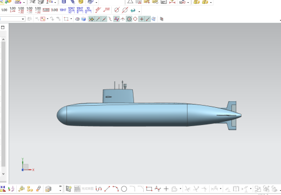Toggle Enable Snap Point

click(x=91, y=19)
